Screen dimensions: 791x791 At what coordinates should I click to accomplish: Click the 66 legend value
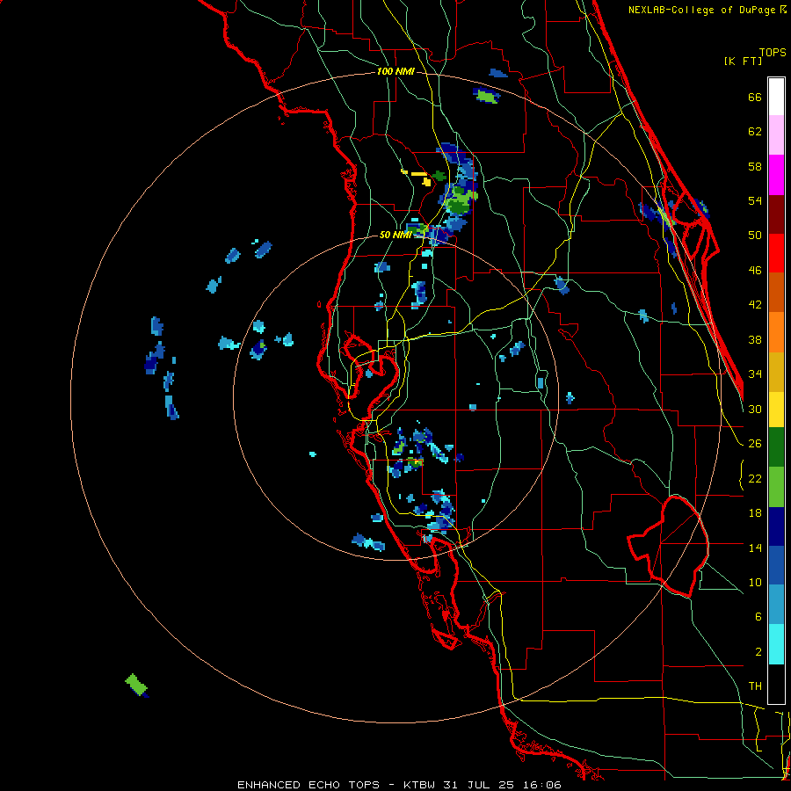755,98
